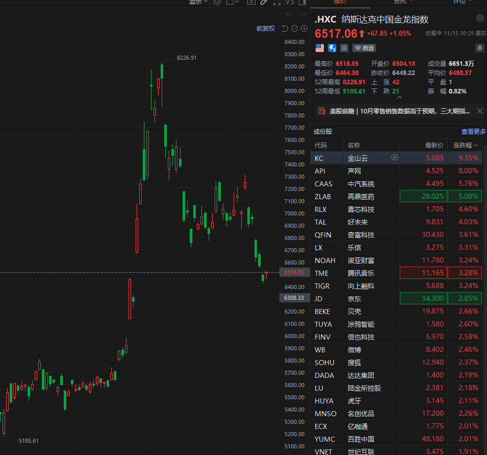
Task: Take a chart snapshot with the camera icon
Action: coord(251,2)
